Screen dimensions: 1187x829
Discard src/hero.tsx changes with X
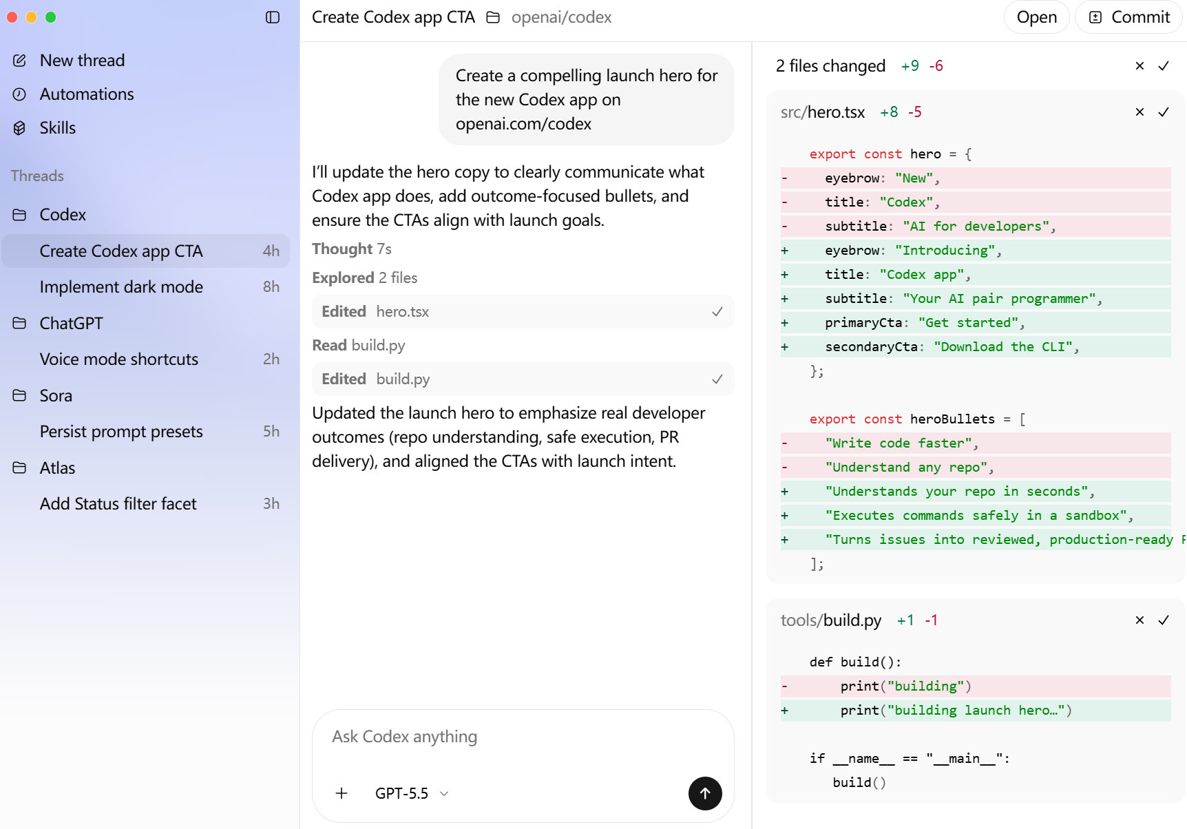click(1139, 112)
